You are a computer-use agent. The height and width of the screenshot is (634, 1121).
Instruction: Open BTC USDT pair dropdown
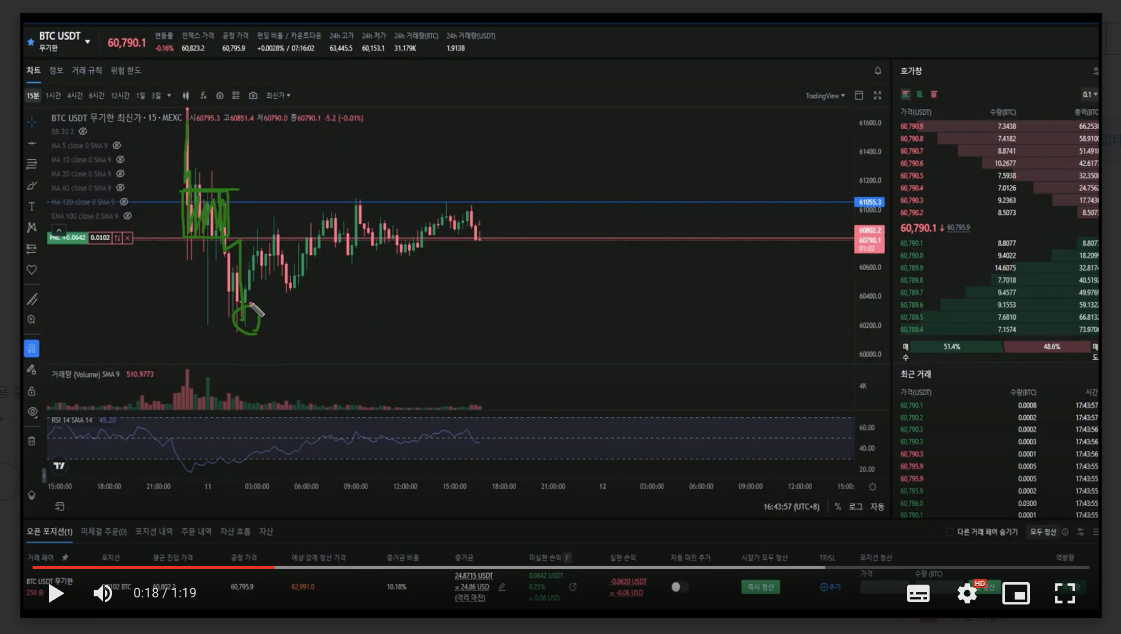(x=88, y=42)
